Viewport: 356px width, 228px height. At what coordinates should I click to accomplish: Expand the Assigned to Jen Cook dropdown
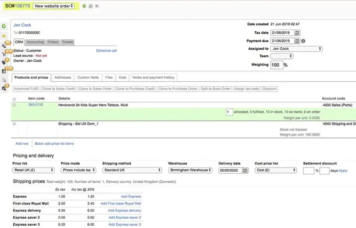click(296, 49)
